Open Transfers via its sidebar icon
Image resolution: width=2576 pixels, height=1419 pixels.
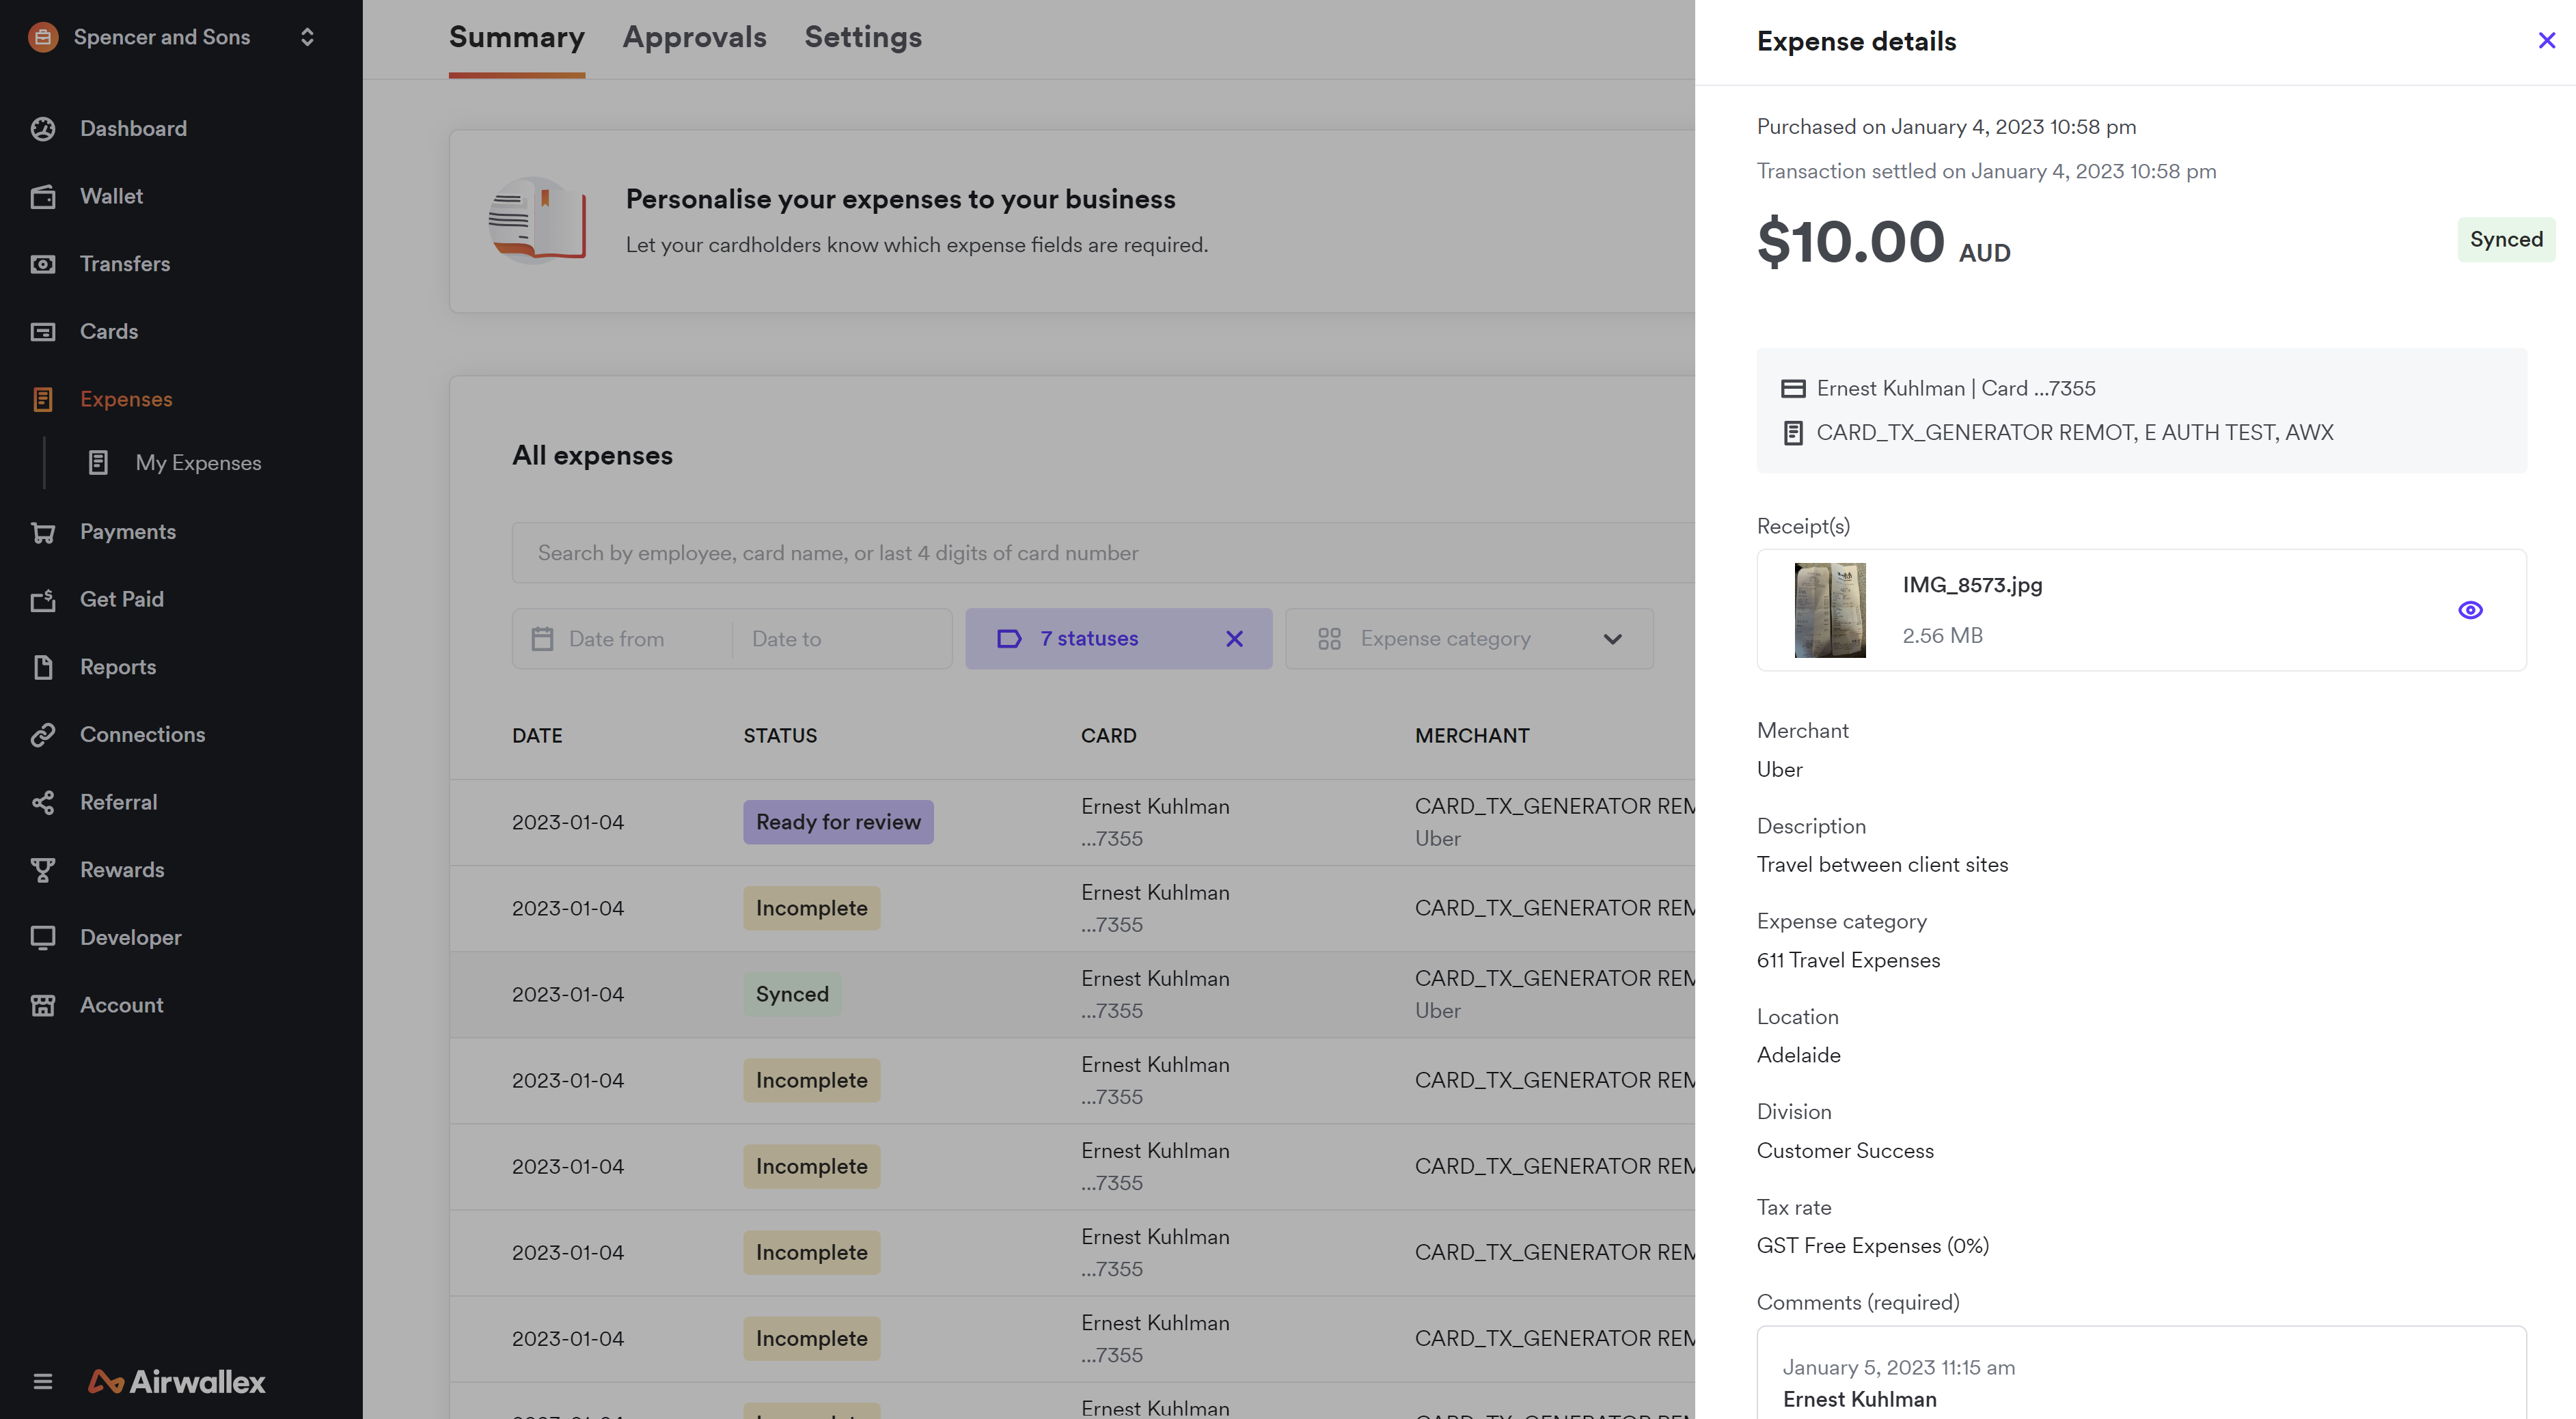[43, 264]
